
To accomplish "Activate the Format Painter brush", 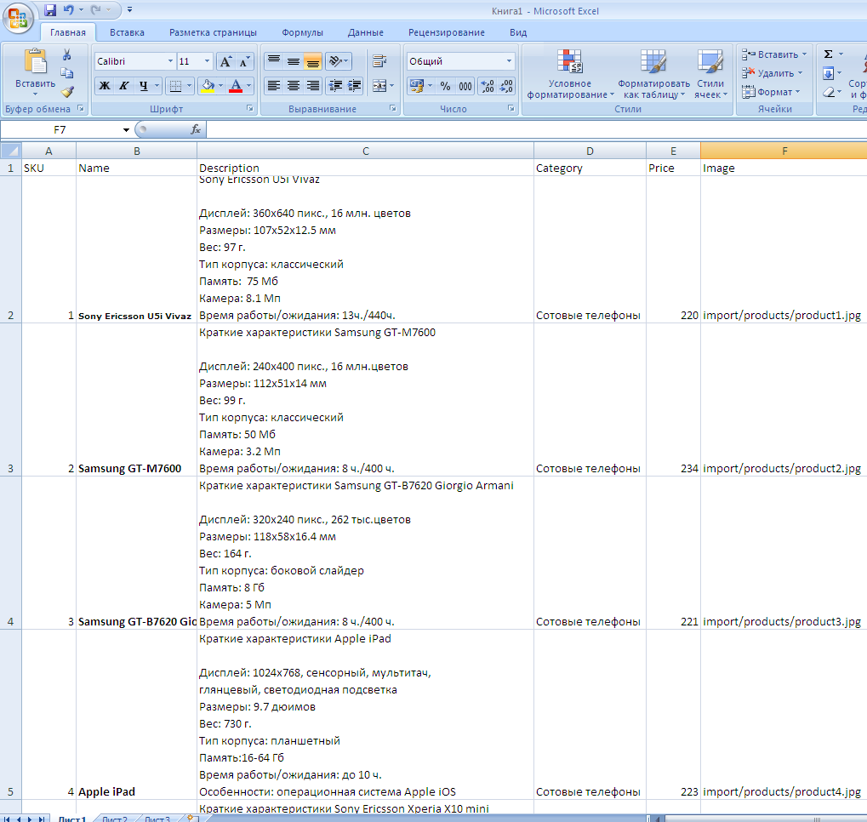I will [x=67, y=91].
